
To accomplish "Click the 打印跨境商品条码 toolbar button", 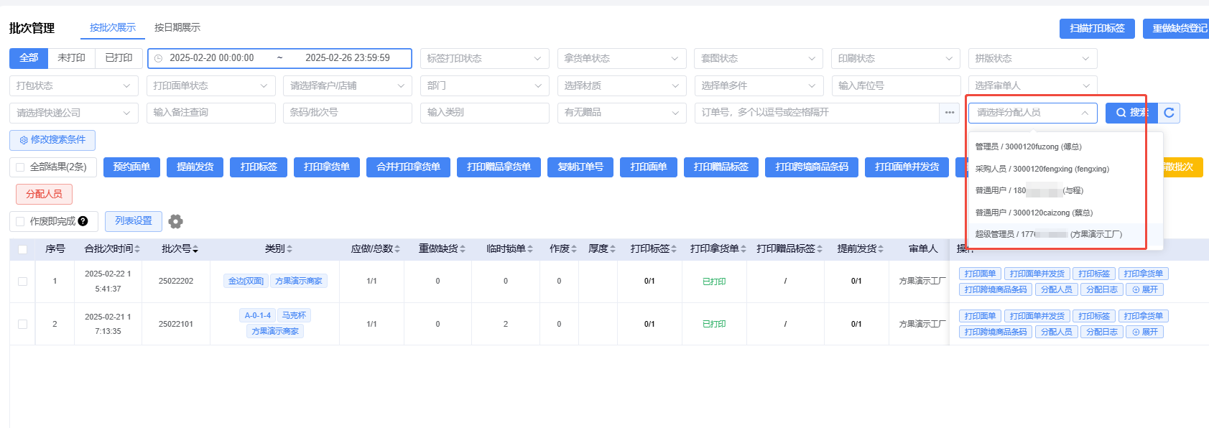I will click(x=812, y=167).
